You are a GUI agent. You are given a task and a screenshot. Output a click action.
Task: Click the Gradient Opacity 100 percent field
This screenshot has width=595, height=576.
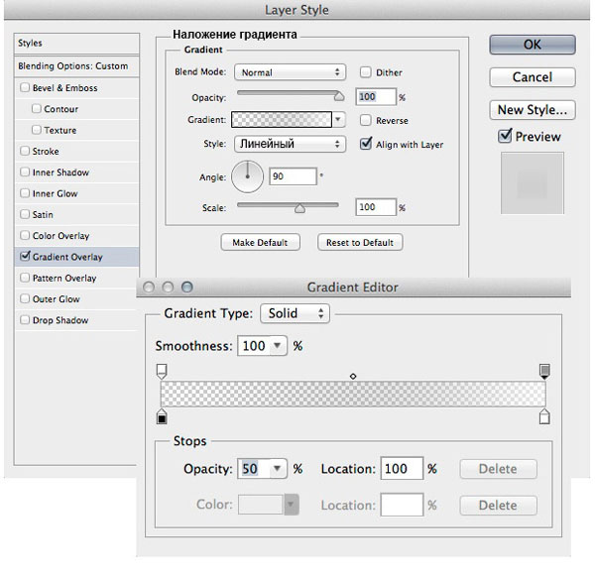376,97
